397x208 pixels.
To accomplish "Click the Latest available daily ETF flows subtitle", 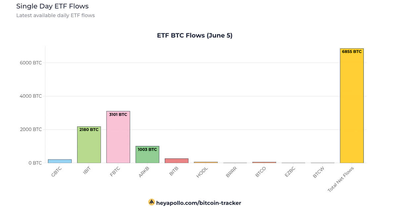I will [x=56, y=16].
